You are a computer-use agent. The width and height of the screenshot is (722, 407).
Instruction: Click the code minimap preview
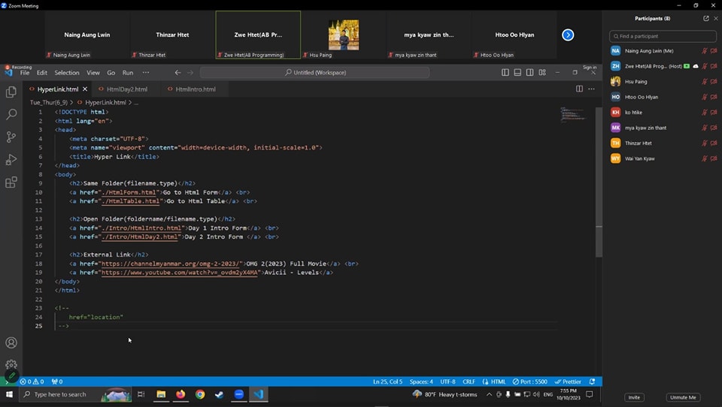(573, 114)
